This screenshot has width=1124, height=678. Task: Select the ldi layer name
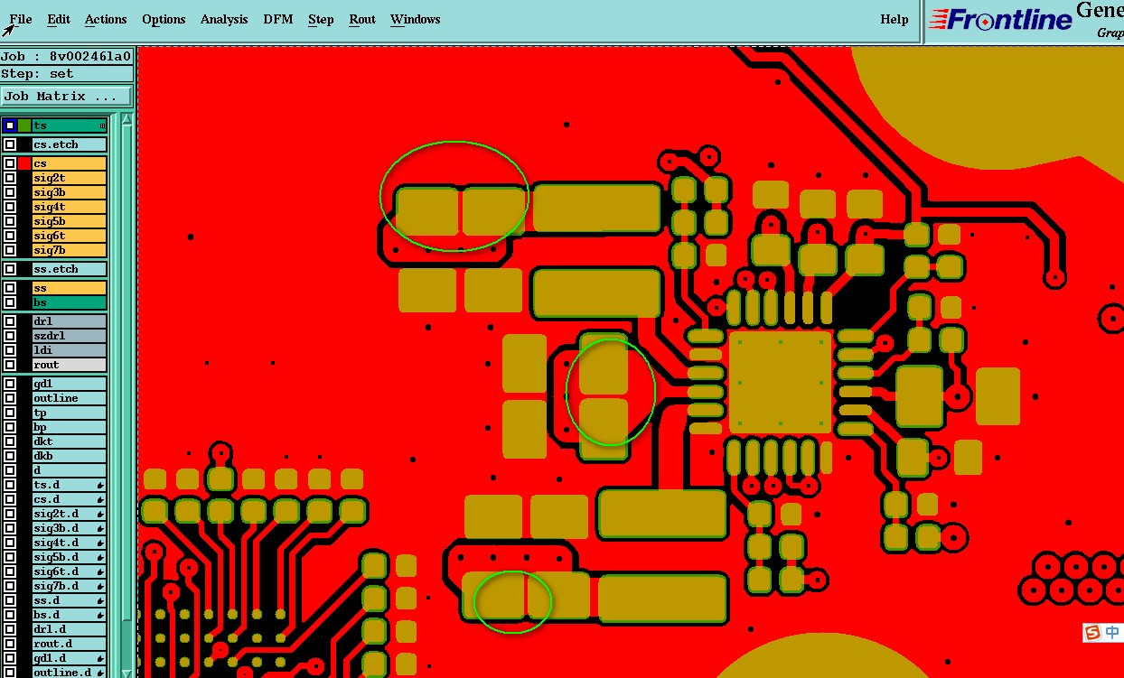click(70, 350)
